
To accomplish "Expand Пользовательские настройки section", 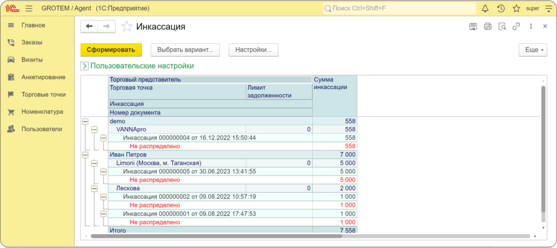I will [x=84, y=66].
